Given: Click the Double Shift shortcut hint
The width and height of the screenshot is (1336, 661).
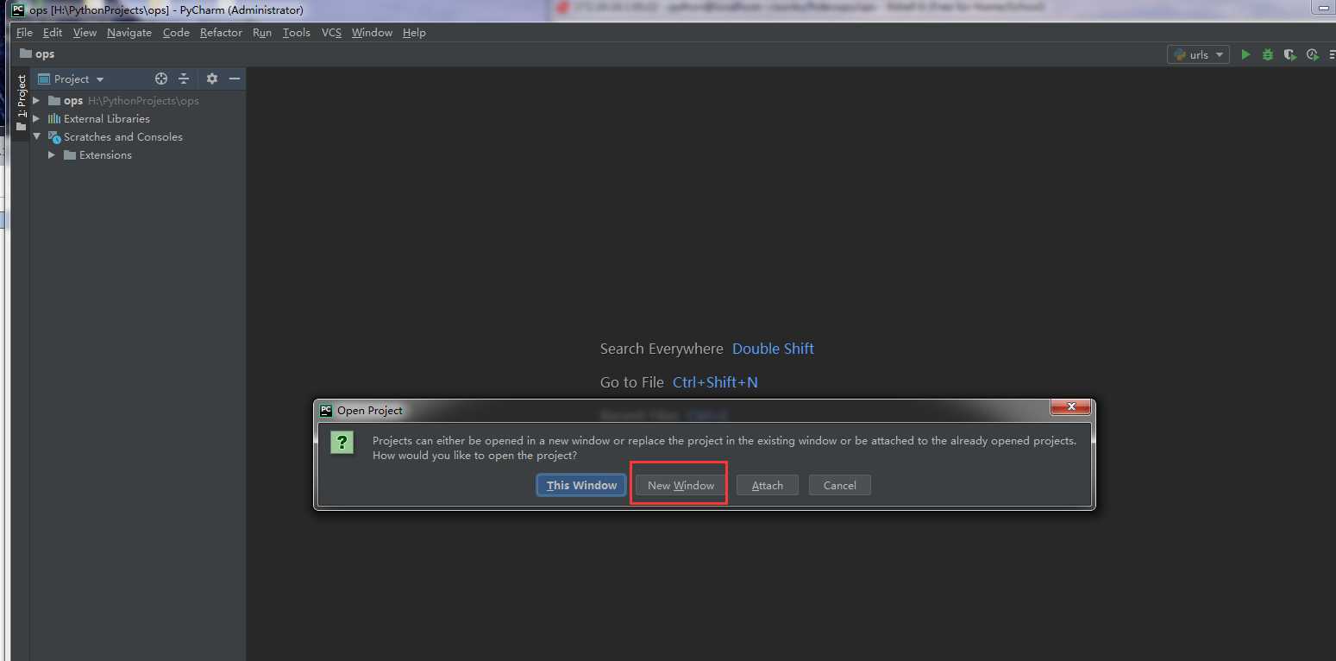Looking at the screenshot, I should (x=773, y=349).
